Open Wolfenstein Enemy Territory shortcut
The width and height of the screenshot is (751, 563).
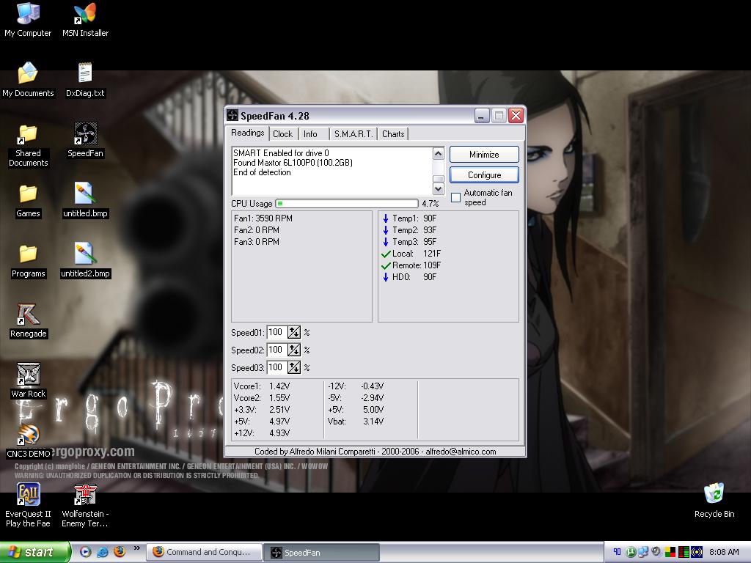(85, 496)
